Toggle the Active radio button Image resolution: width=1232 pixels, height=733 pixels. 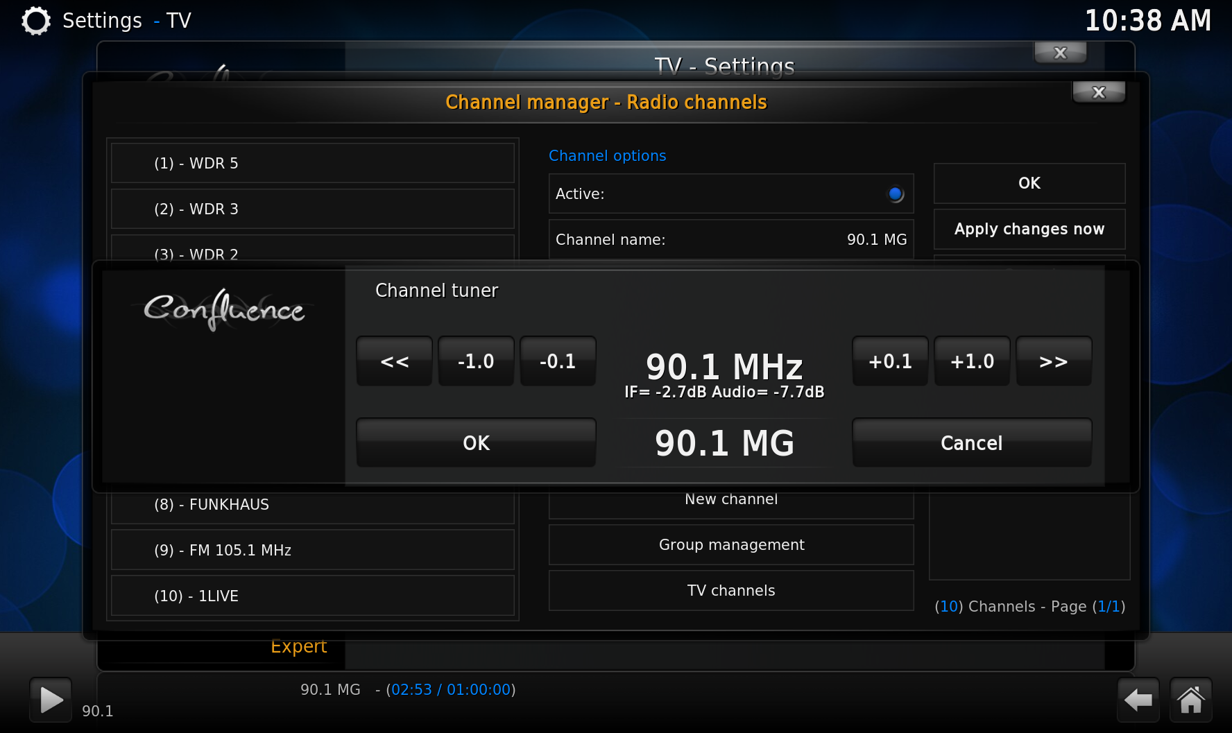pos(895,194)
